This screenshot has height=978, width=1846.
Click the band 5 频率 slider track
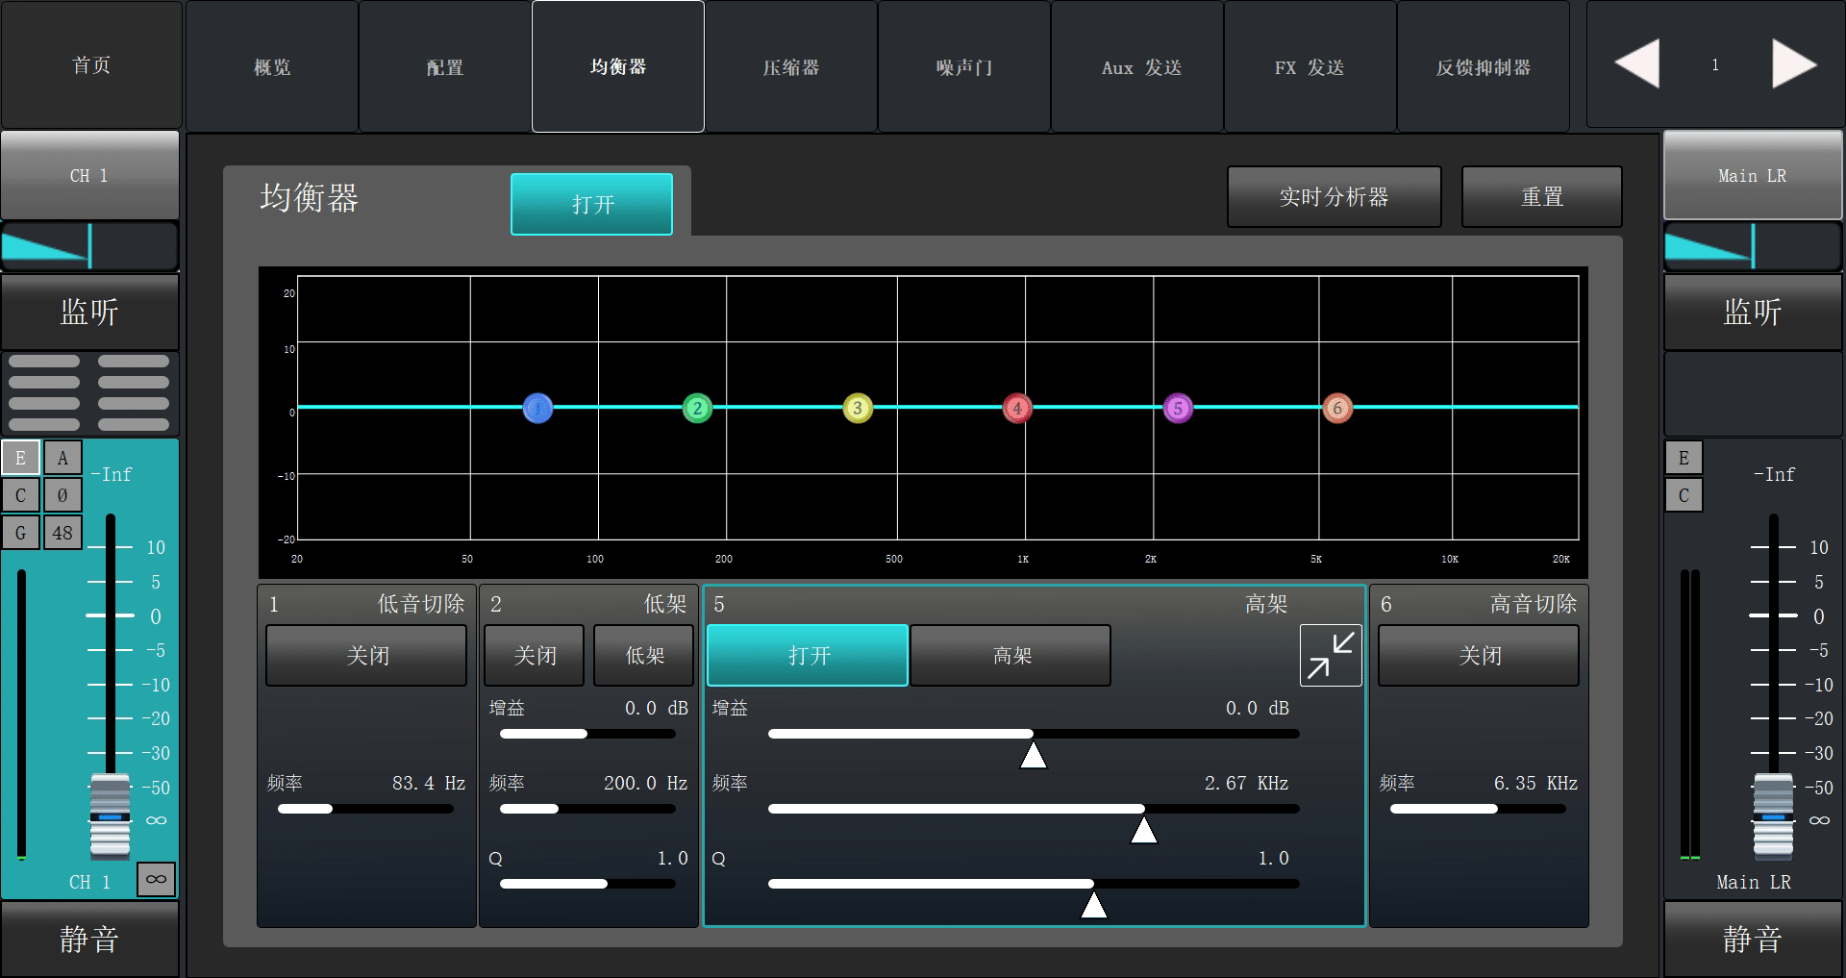pyautogui.click(x=1033, y=809)
